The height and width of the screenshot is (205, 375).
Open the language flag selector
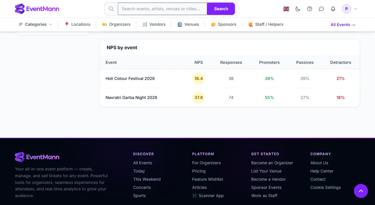tap(286, 9)
